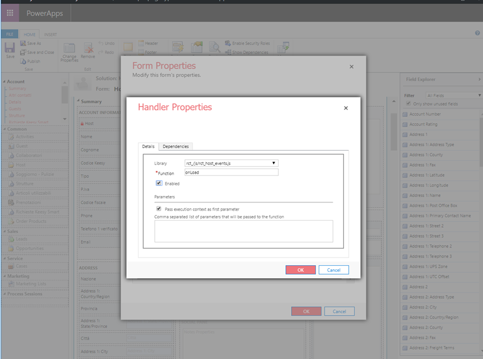Click the Managed Properties ribbon icon

point(283,48)
